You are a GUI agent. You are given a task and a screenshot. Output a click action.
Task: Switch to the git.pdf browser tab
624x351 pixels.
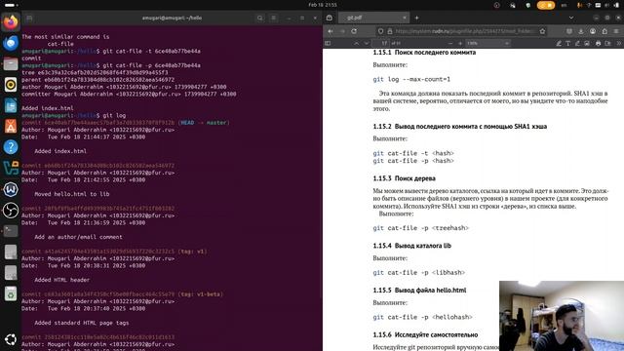(373, 18)
